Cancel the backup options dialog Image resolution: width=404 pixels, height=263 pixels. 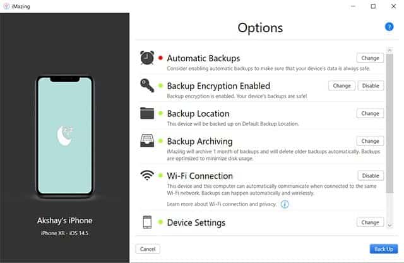148,249
